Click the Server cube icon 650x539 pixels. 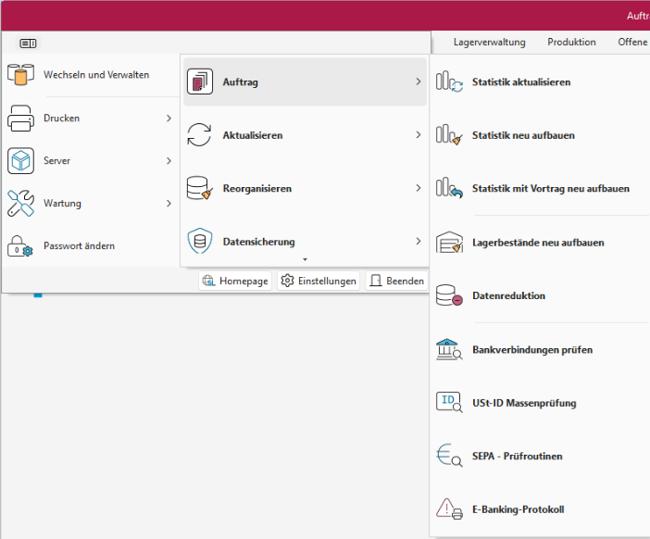pos(20,160)
